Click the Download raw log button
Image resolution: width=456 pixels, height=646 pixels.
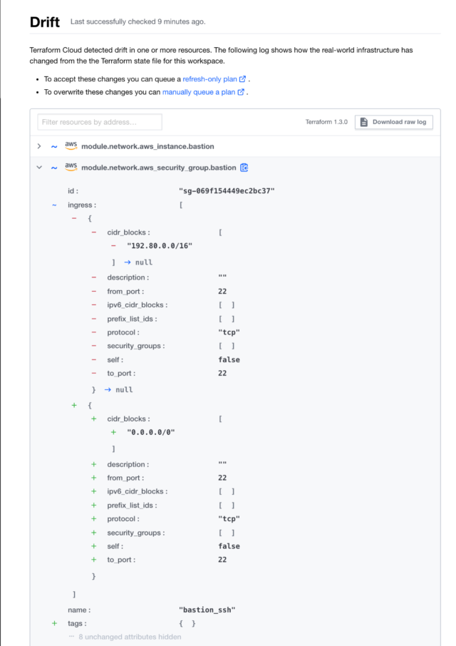pyautogui.click(x=399, y=121)
